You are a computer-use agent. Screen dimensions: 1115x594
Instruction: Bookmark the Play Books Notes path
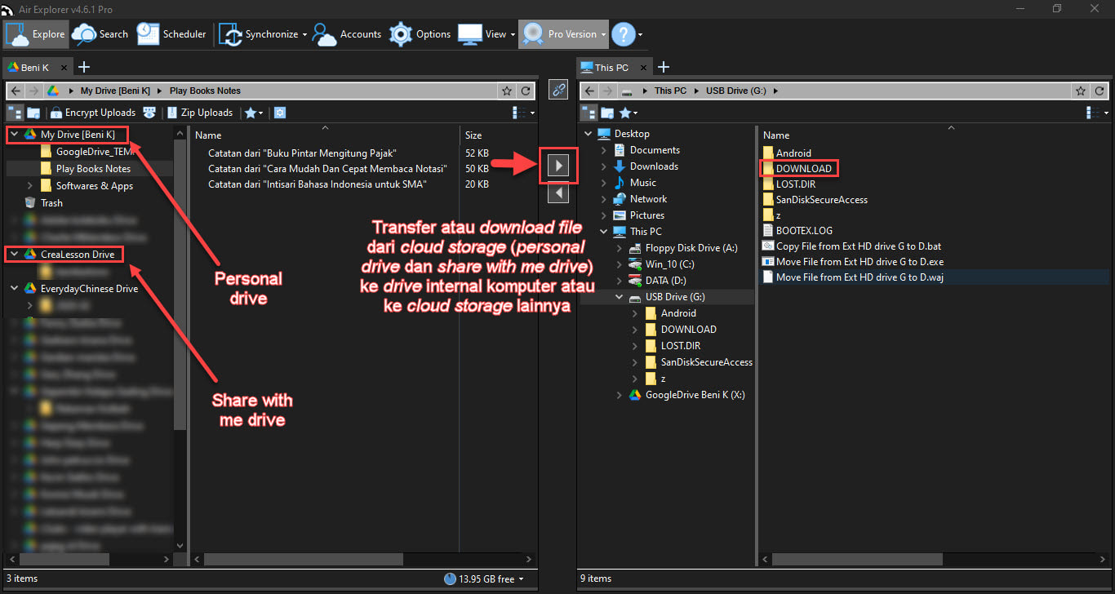(507, 91)
